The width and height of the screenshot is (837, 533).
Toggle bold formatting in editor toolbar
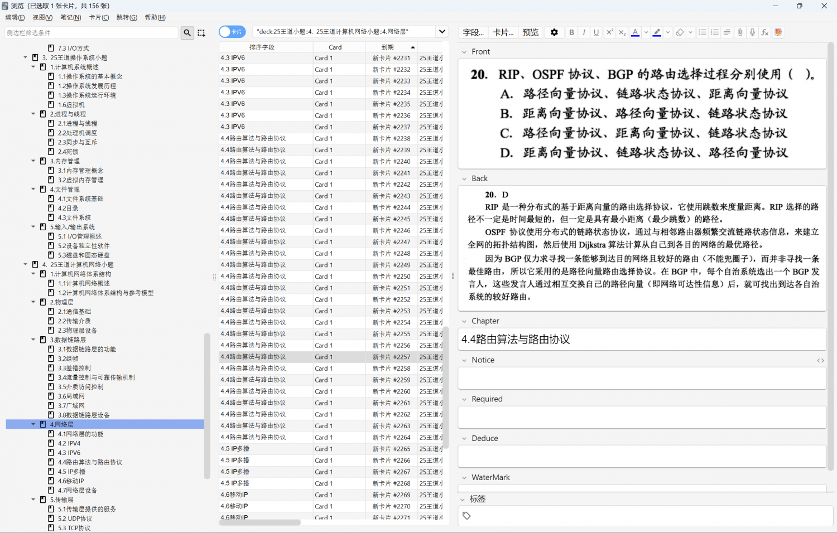(x=571, y=32)
